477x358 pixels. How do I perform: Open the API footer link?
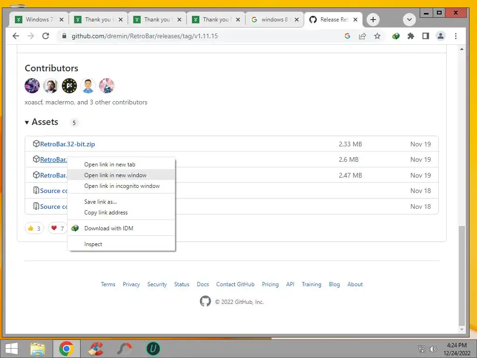pos(290,284)
